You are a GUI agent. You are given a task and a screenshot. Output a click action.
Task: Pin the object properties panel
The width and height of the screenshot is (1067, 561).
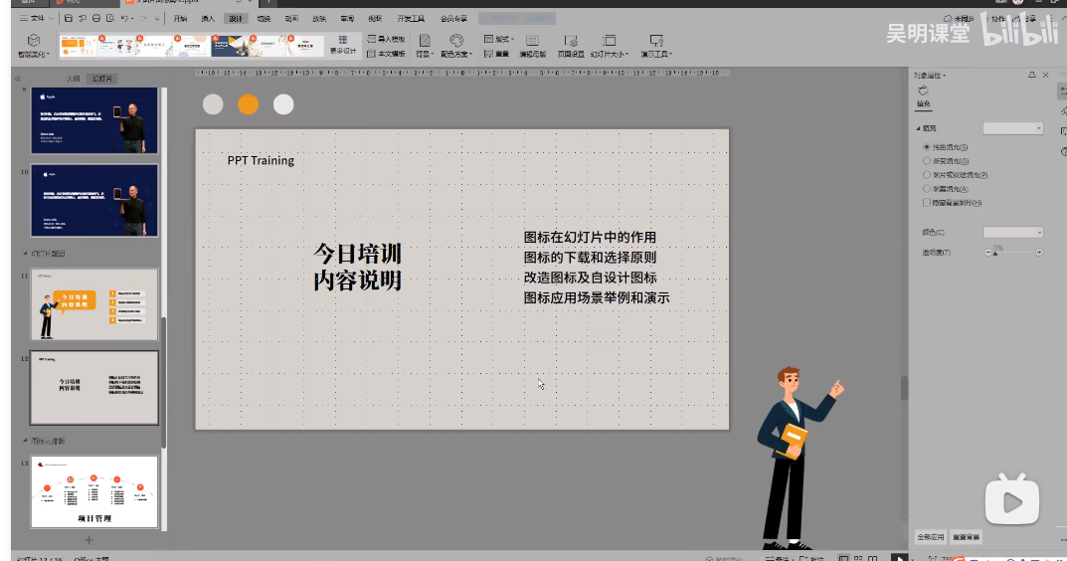coord(1031,75)
